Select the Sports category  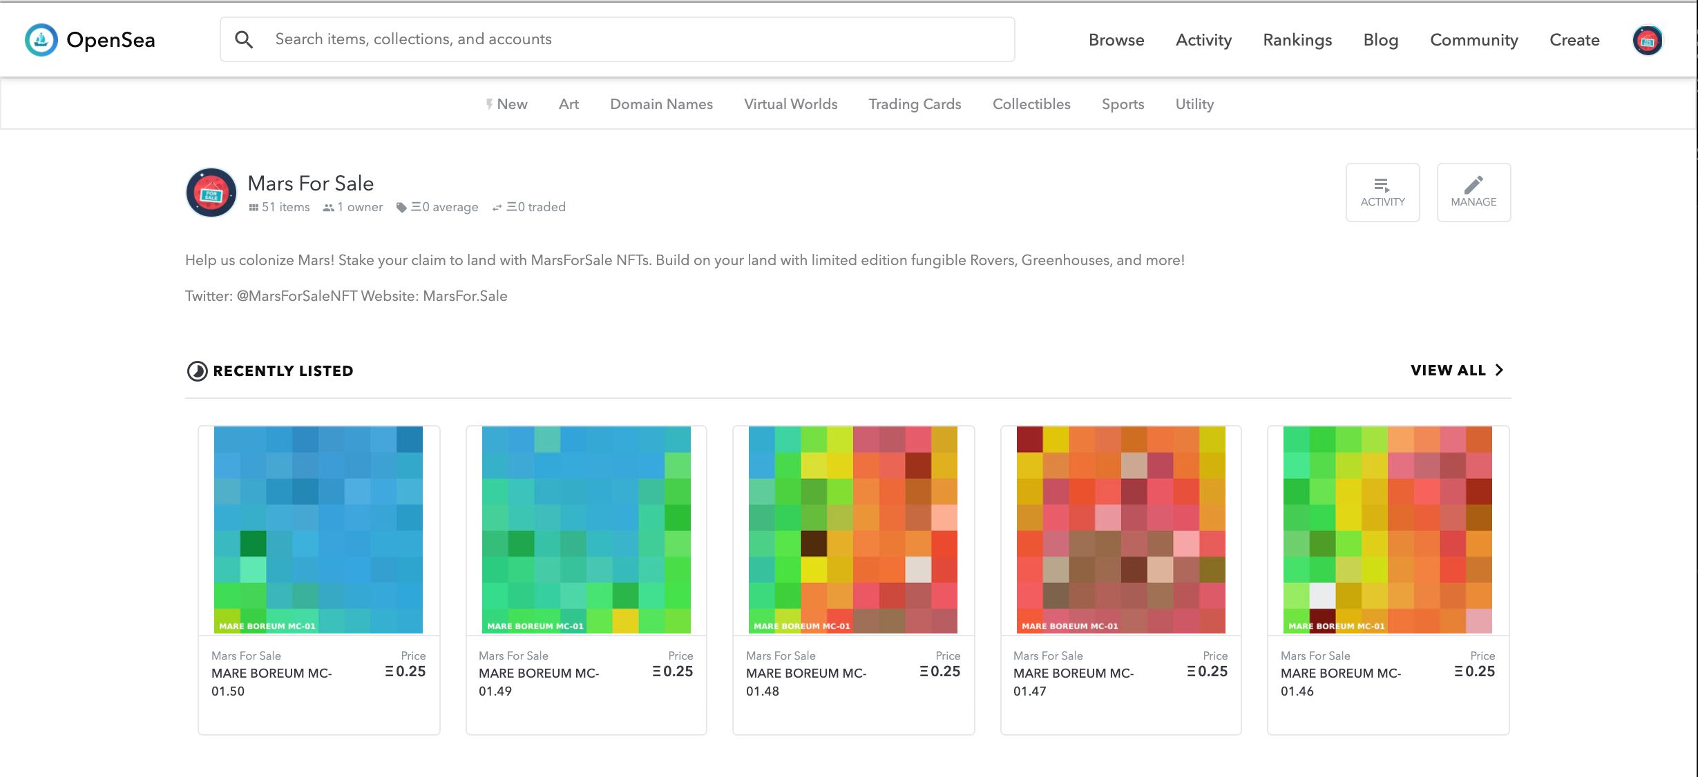pos(1123,104)
